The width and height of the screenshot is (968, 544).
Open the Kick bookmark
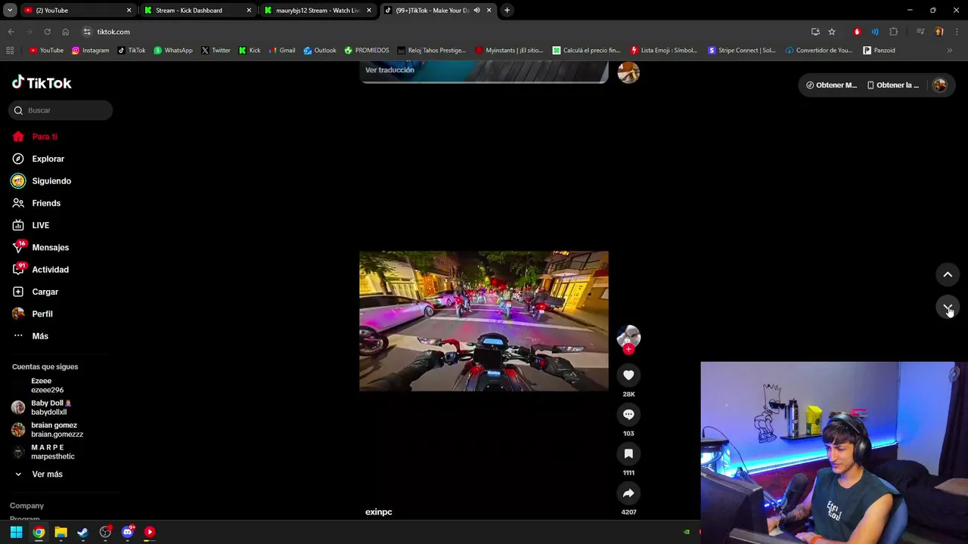click(x=250, y=51)
